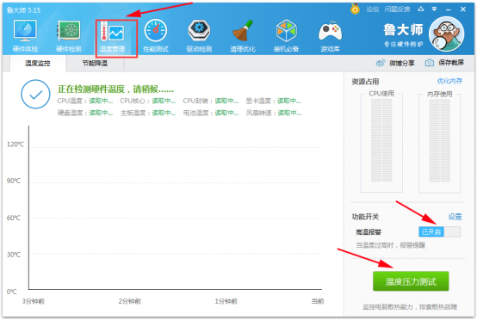
Task: Click the CPU温度 reading value
Action: click(x=101, y=101)
